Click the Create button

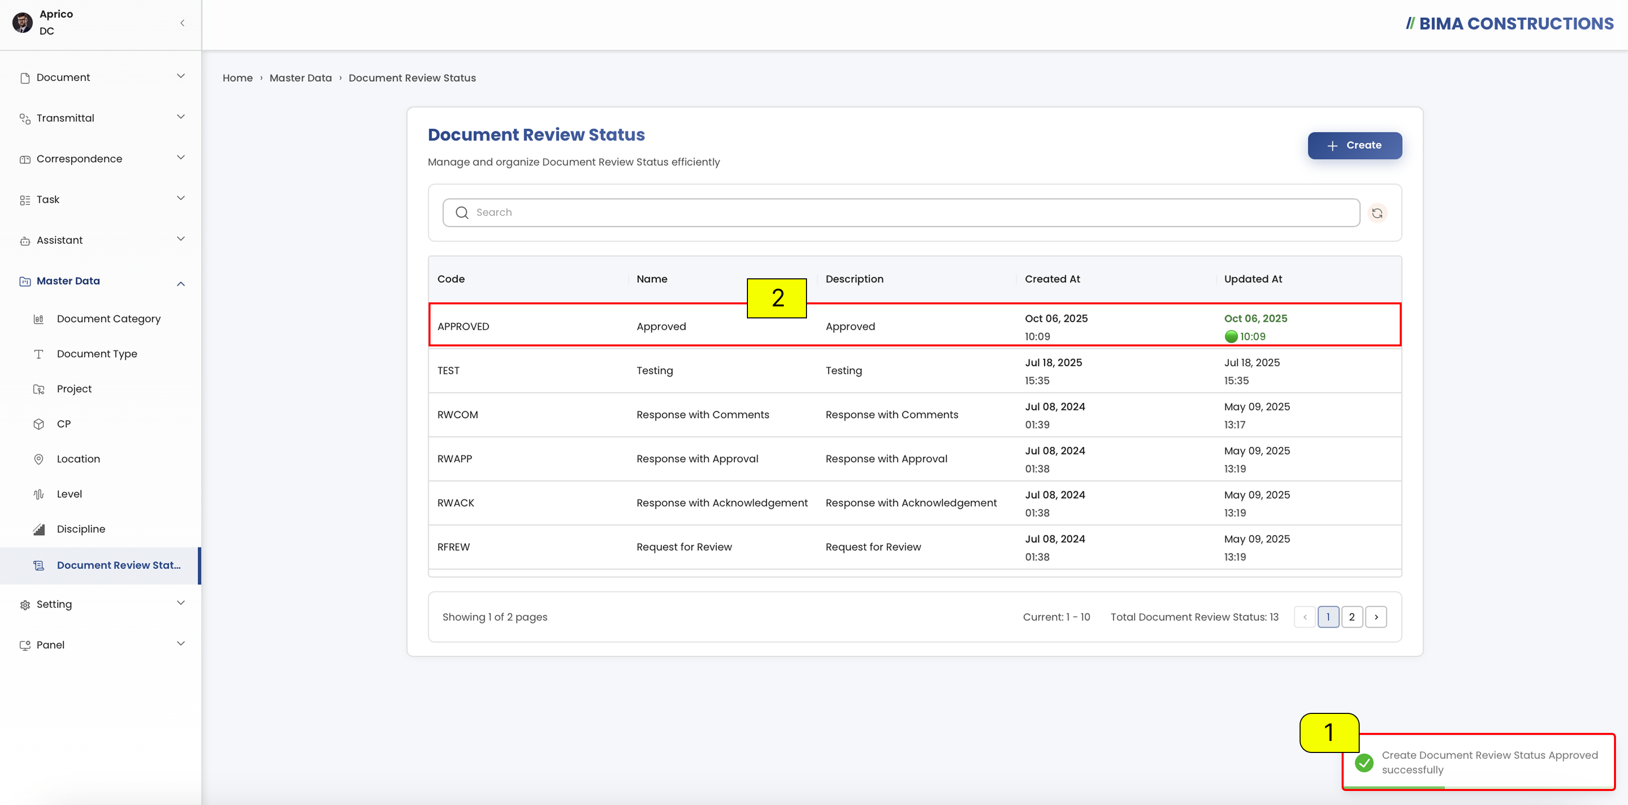tap(1354, 145)
